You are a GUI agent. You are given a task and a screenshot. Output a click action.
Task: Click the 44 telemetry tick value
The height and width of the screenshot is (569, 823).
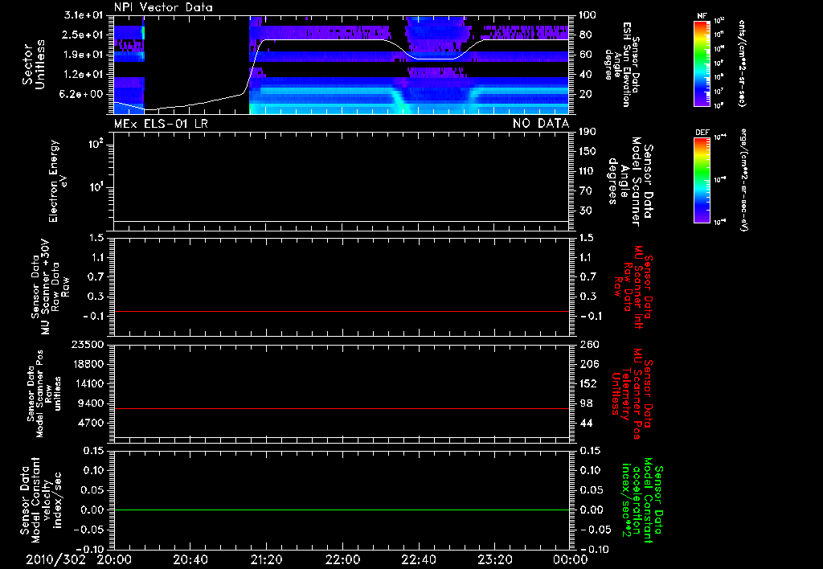586,423
